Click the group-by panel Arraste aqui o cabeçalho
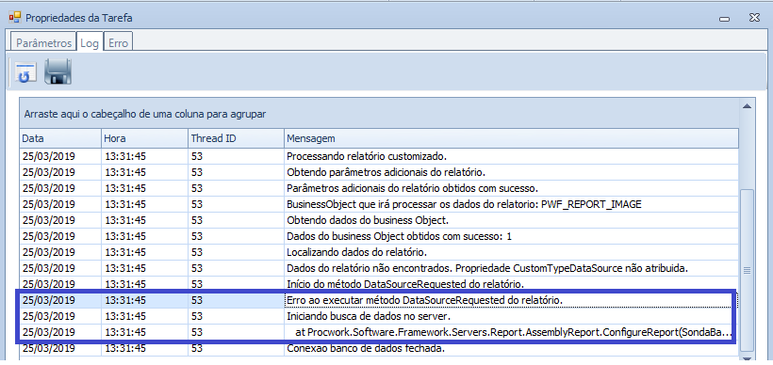Image resolution: width=773 pixels, height=365 pixels. click(380, 114)
